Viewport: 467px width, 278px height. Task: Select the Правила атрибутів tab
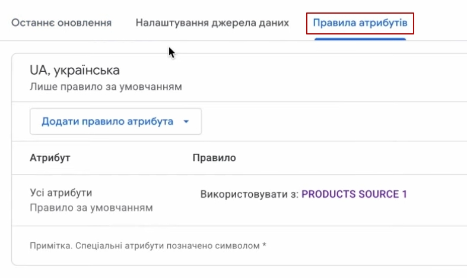(x=360, y=24)
